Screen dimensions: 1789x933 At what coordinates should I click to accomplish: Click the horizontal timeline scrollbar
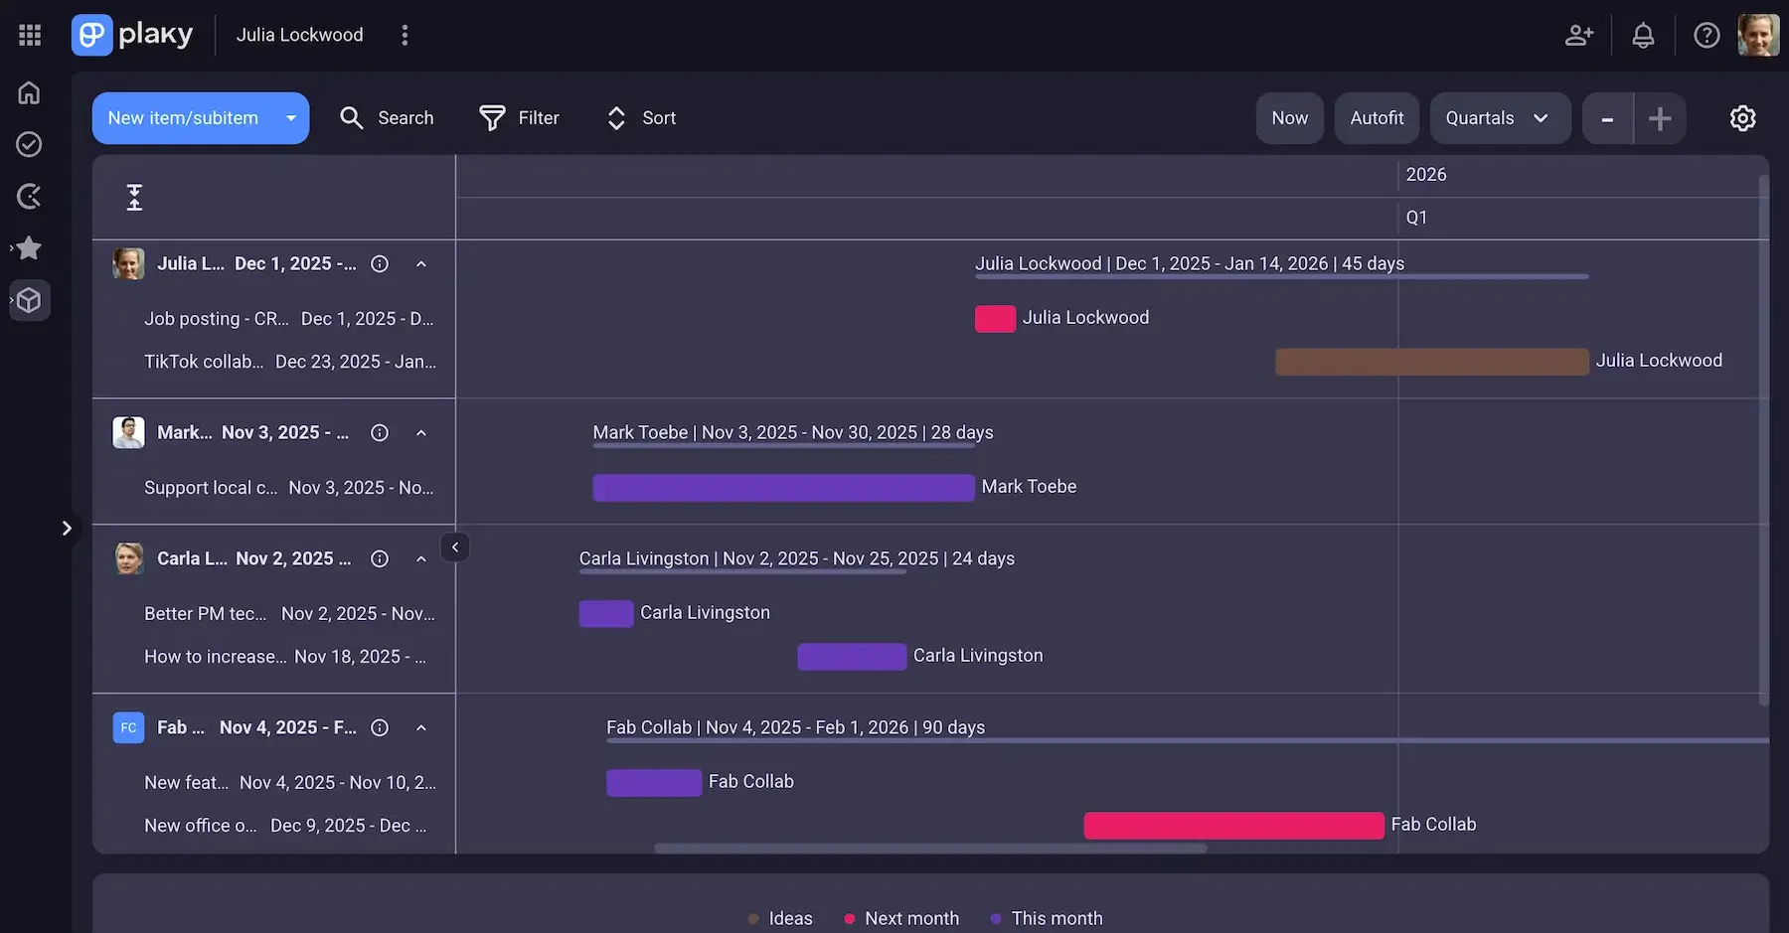pos(930,849)
